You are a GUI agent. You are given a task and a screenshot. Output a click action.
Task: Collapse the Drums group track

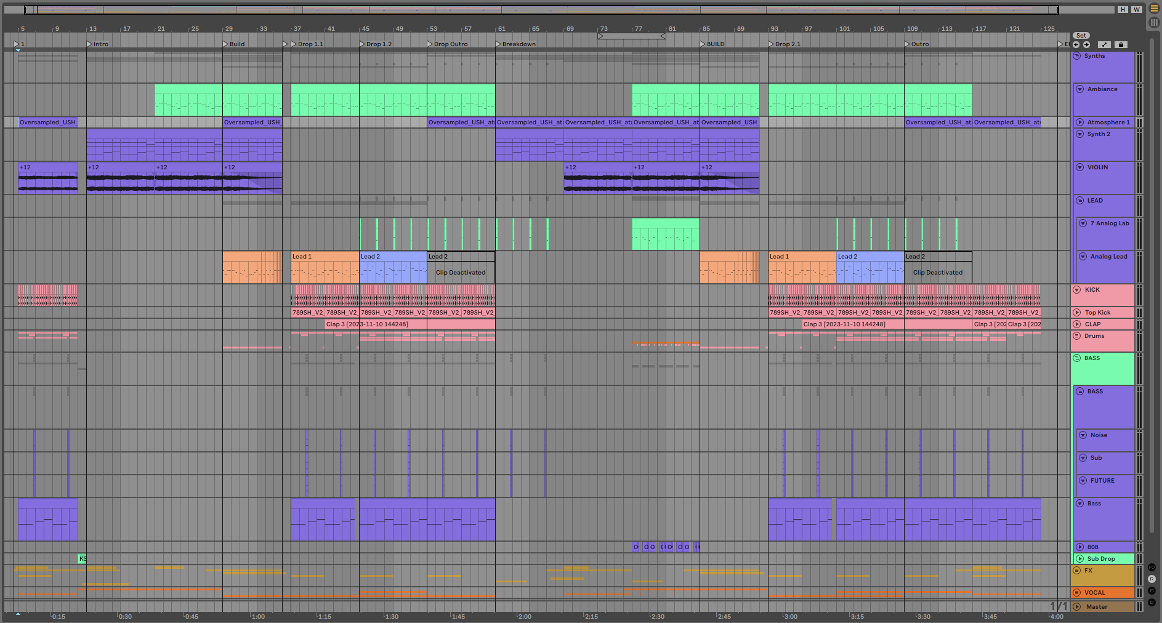1077,336
